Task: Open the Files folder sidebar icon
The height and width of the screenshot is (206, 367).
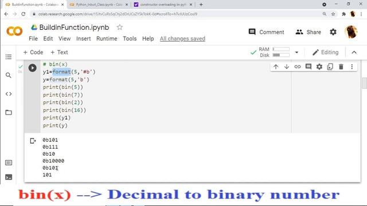Action: (x=9, y=112)
